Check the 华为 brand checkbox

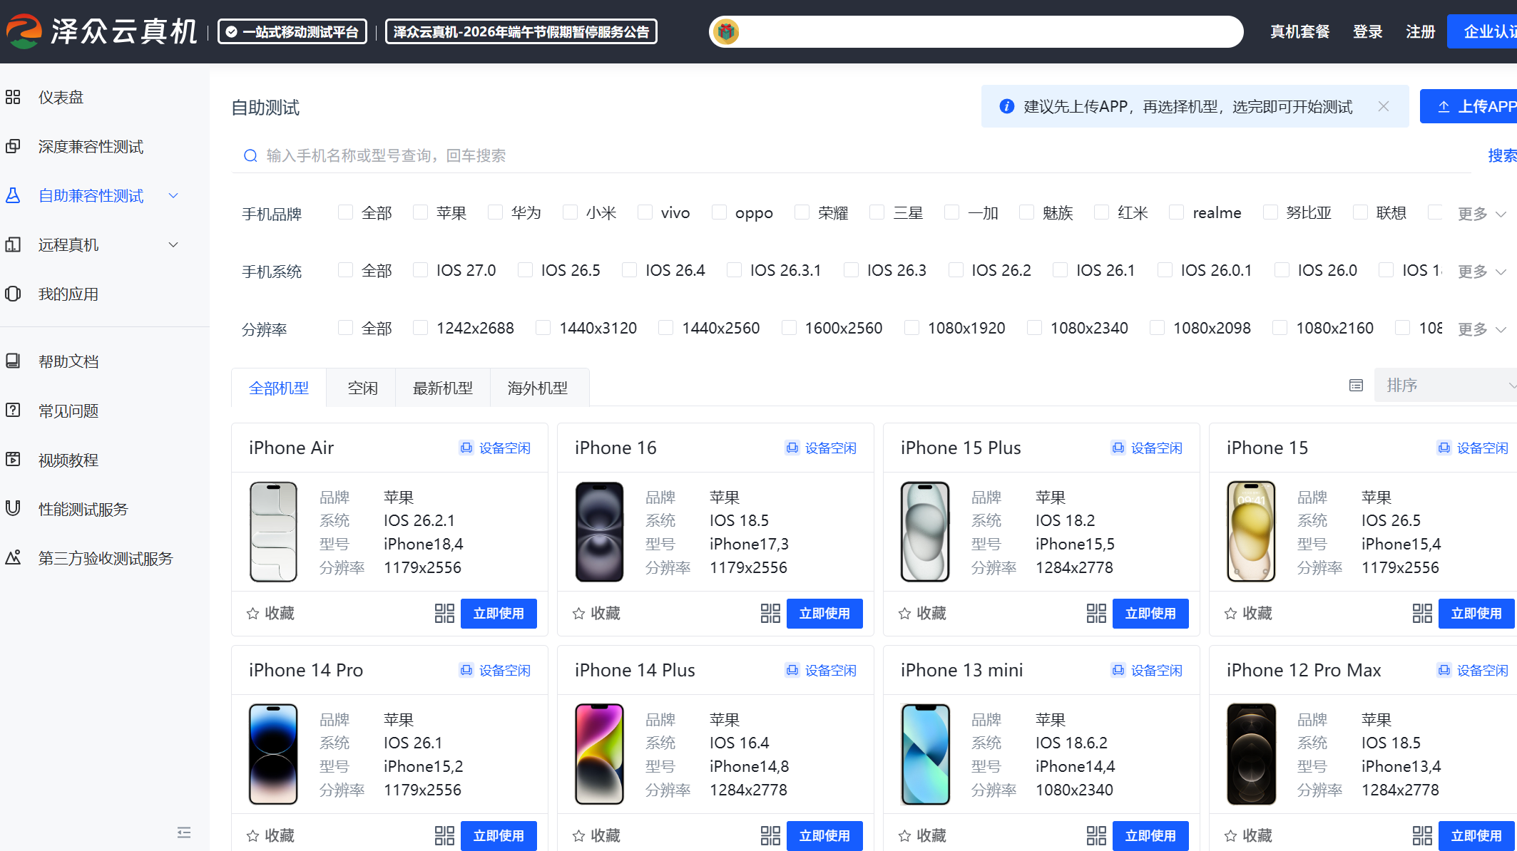496,212
